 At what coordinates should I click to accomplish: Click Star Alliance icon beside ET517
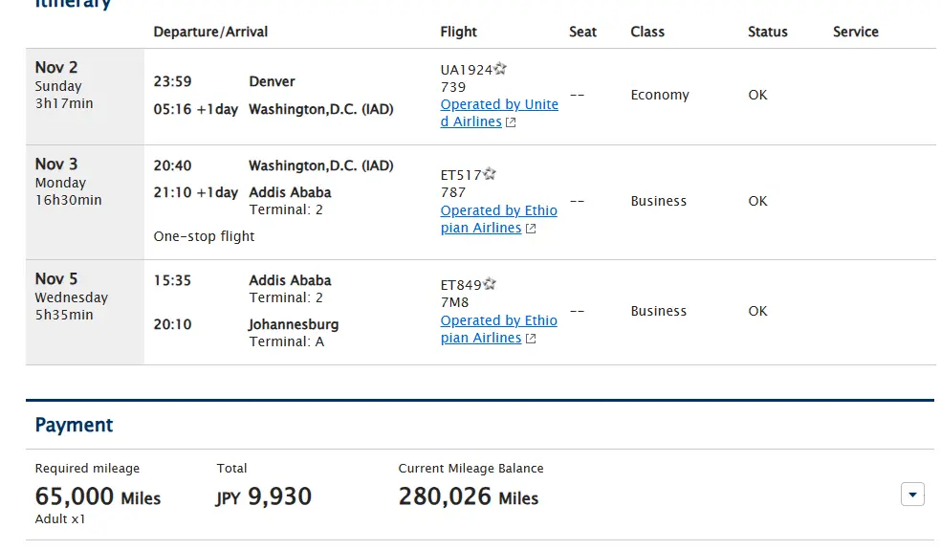pyautogui.click(x=489, y=174)
